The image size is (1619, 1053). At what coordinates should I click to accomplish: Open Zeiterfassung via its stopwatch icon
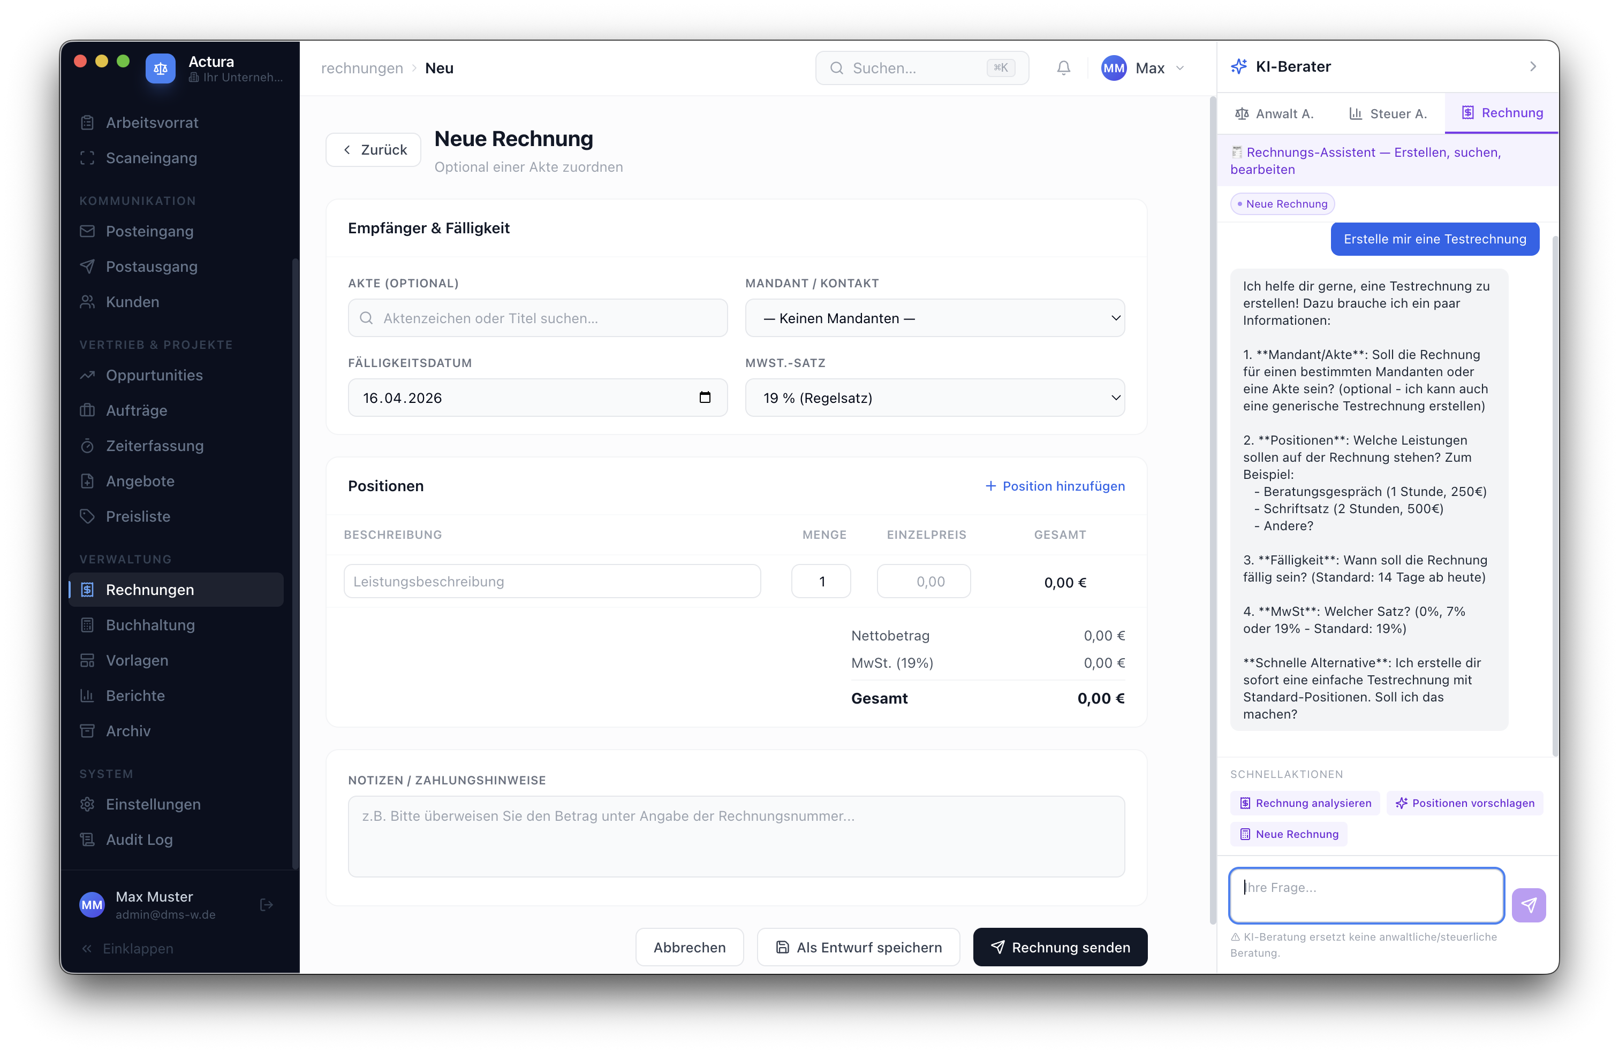coord(87,446)
